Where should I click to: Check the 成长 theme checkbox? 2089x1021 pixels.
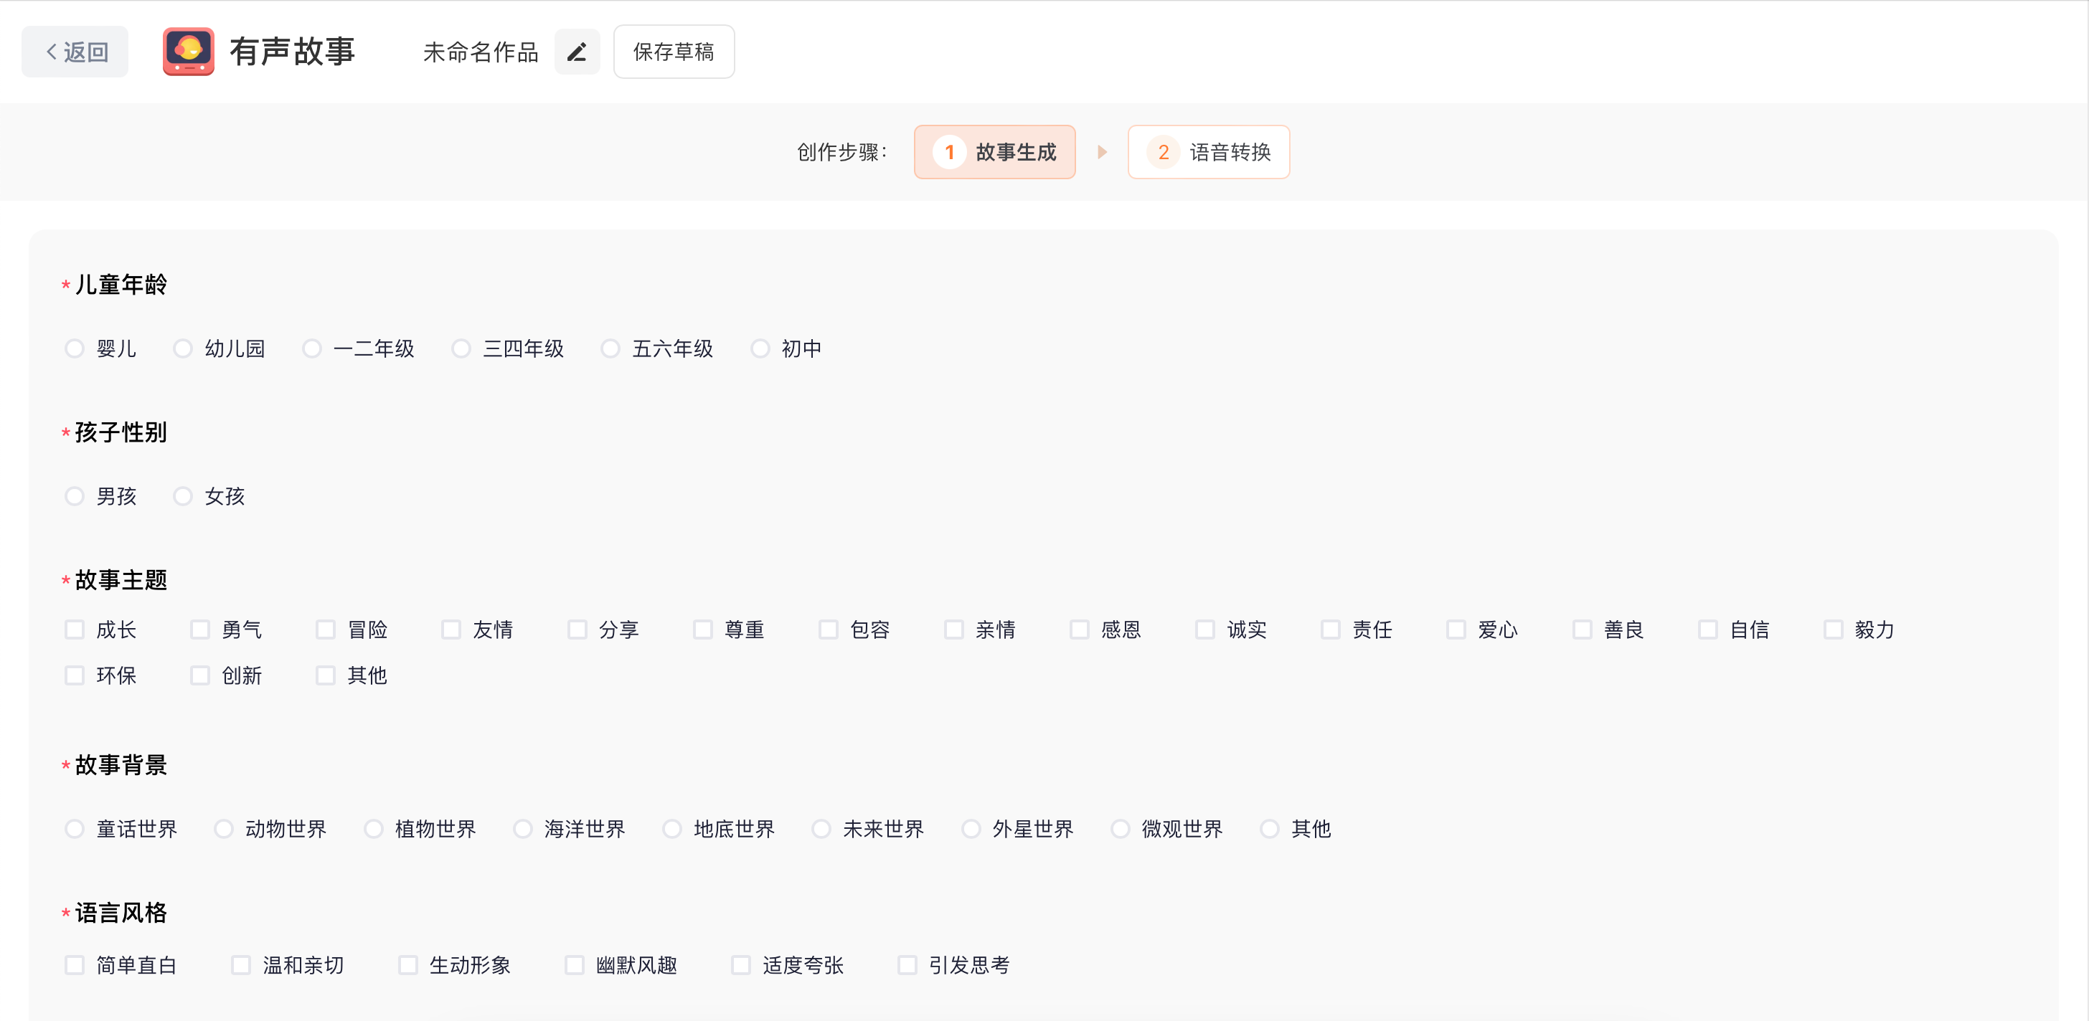75,630
